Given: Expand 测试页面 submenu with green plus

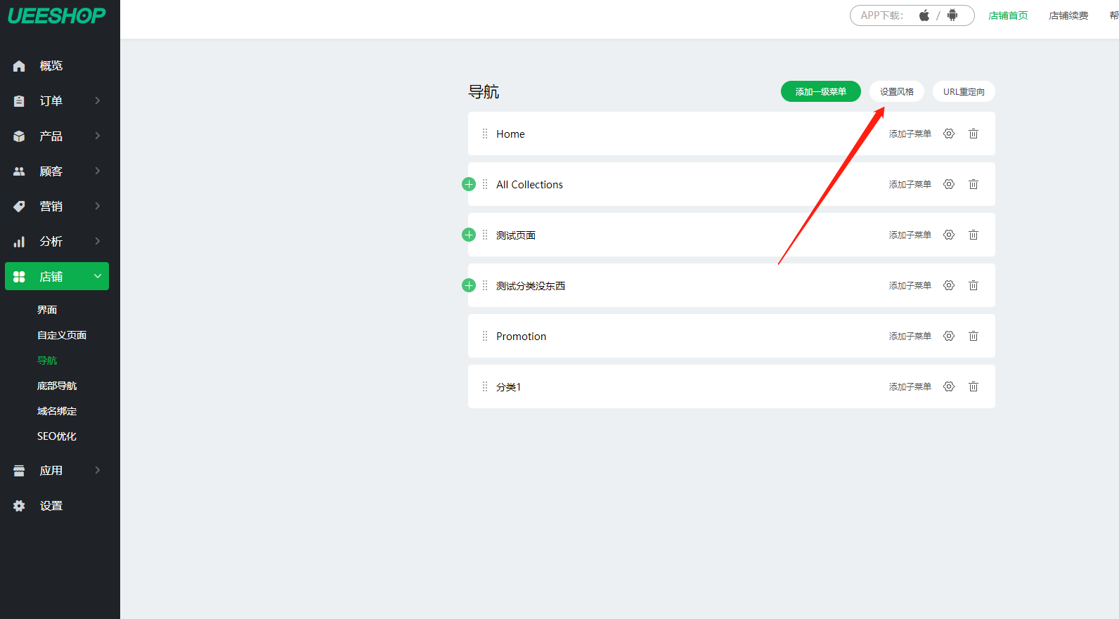Looking at the screenshot, I should [469, 235].
